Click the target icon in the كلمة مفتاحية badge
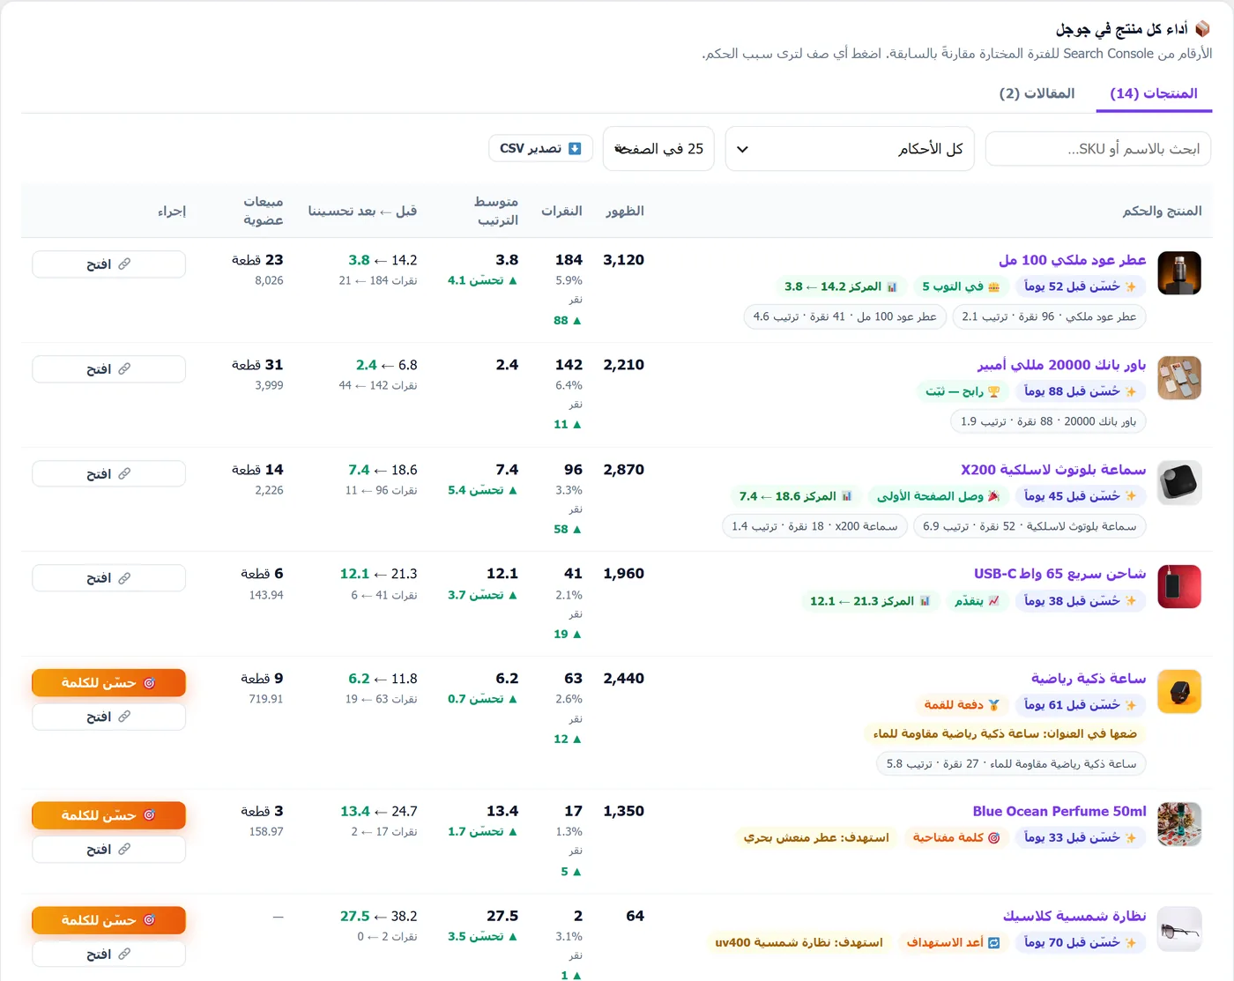Viewport: 1234px width, 981px height. [993, 837]
